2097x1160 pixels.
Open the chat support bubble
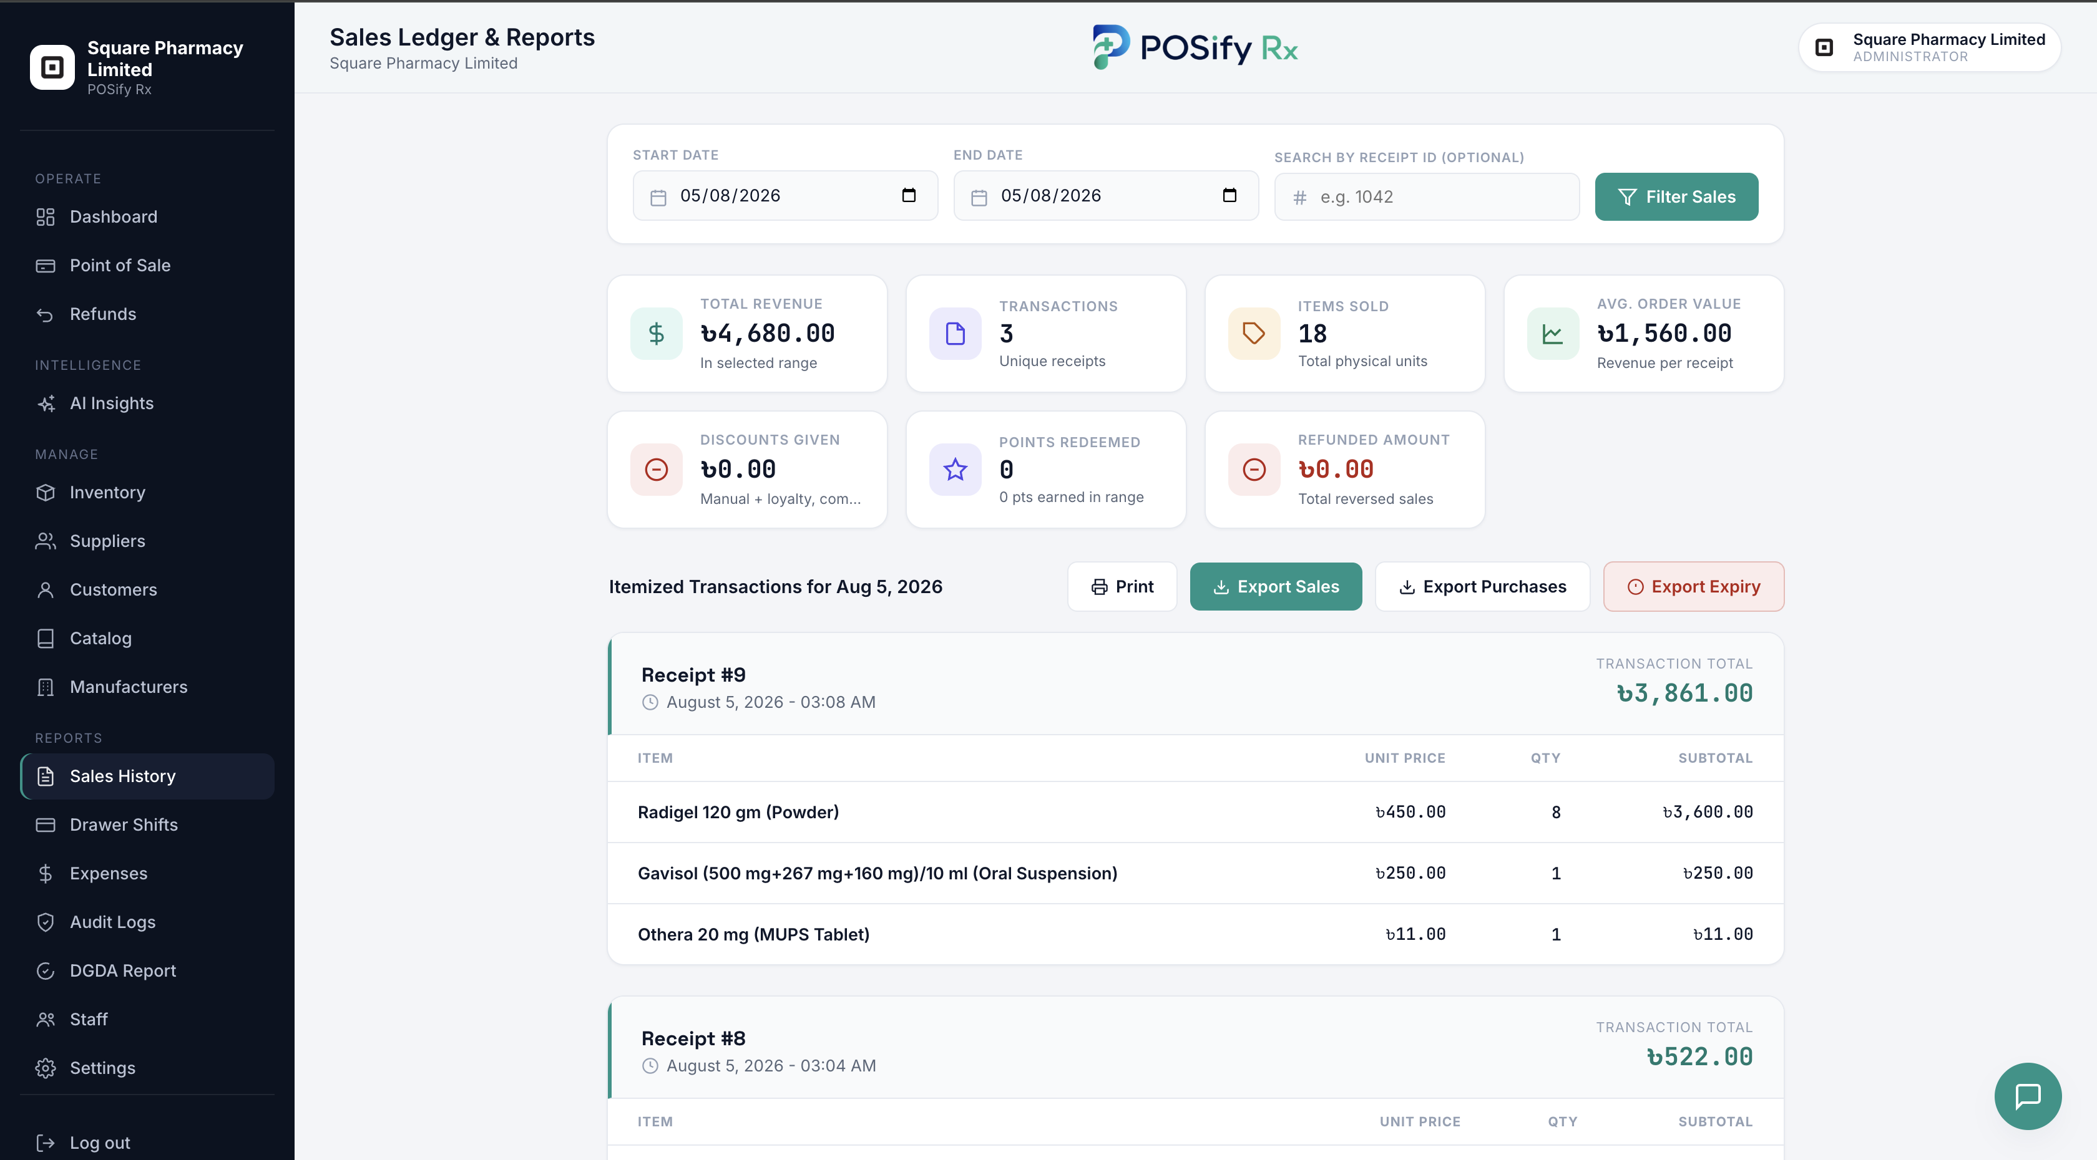[x=2028, y=1096]
